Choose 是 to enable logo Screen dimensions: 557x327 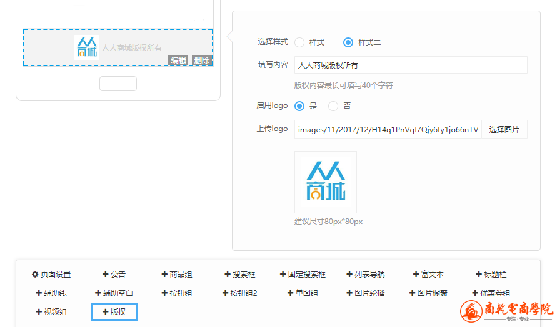pos(299,106)
